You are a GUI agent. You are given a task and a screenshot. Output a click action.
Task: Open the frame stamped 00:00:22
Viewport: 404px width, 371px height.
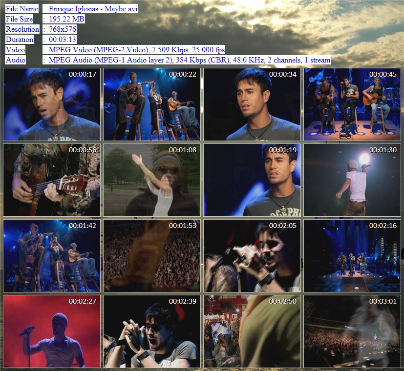click(152, 104)
